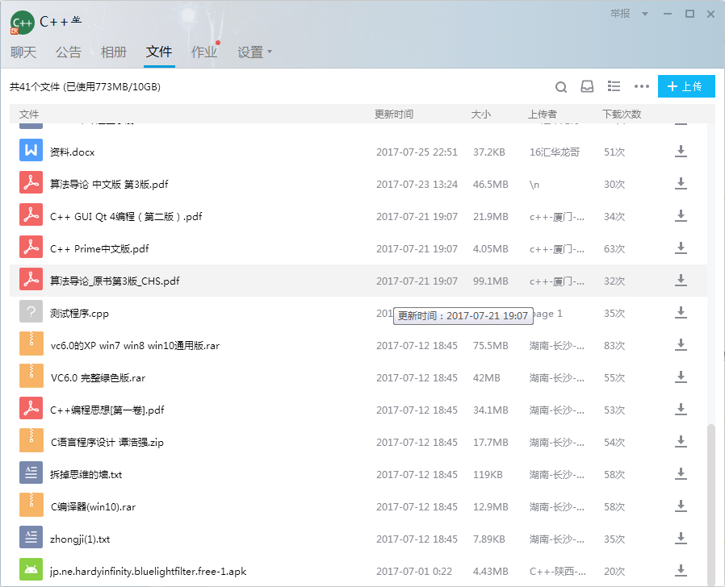Download the bluelightfilter apk file

point(681,571)
